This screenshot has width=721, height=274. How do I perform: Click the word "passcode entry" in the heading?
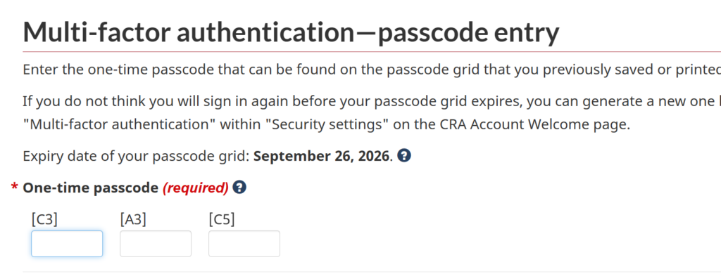point(468,33)
